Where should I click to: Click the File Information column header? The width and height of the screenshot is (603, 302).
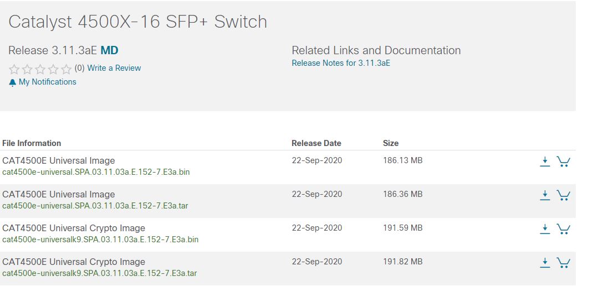click(x=32, y=143)
